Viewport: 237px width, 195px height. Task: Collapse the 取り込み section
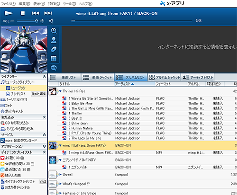click(45, 117)
